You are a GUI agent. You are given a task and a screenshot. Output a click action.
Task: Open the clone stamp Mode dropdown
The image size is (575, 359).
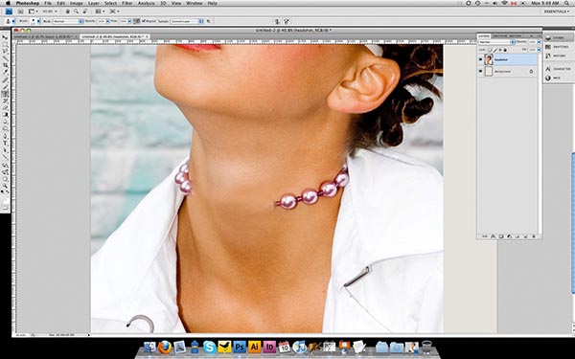[68, 21]
